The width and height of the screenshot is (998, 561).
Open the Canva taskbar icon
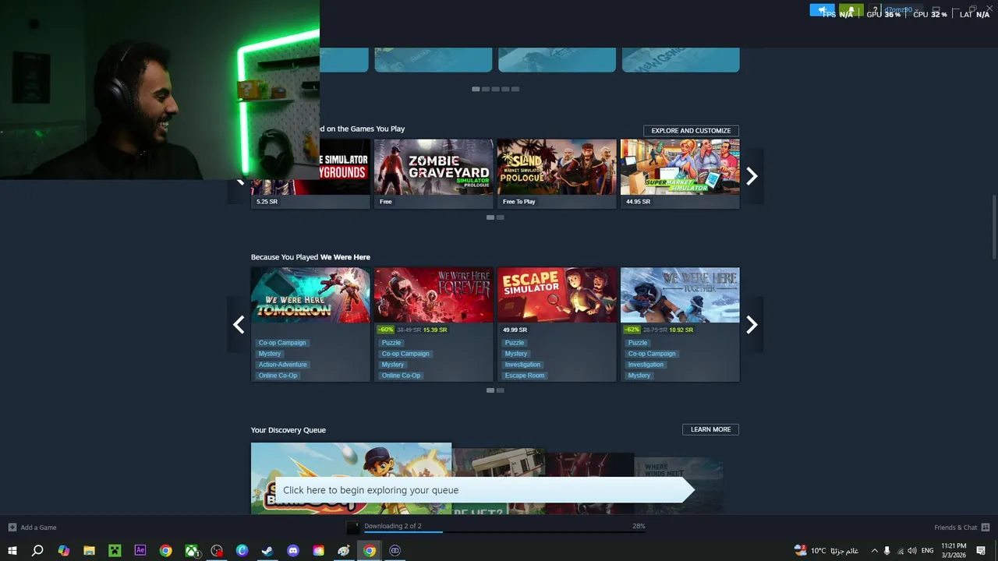pos(242,550)
